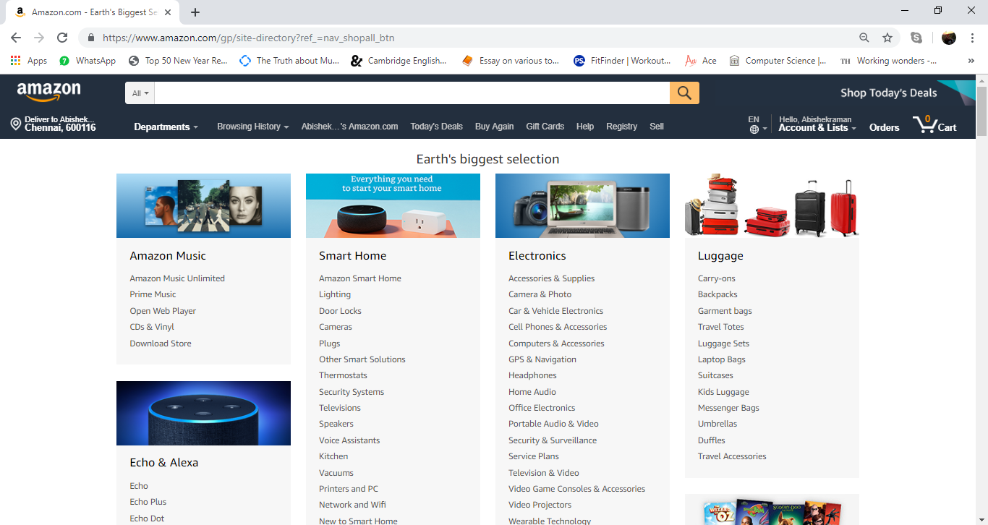Image resolution: width=988 pixels, height=525 pixels.
Task: Open Thermostats link
Action: point(343,375)
